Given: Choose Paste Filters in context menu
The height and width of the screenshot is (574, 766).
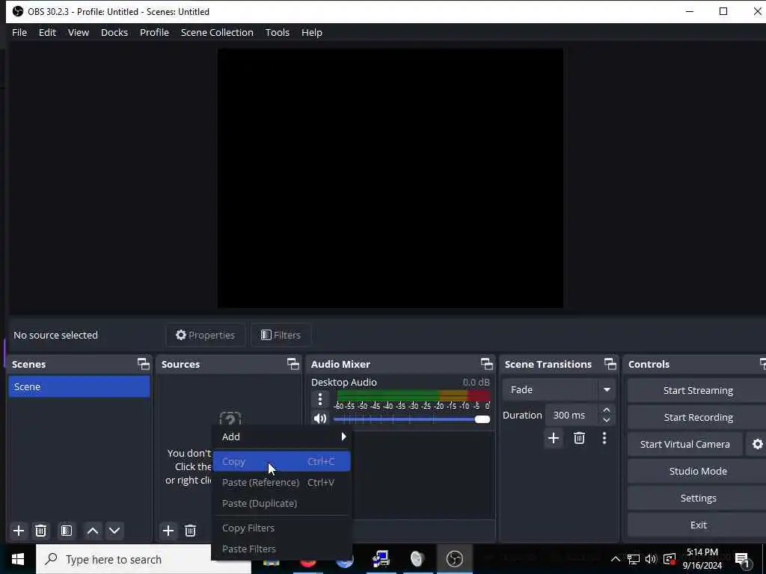Looking at the screenshot, I should [281, 549].
